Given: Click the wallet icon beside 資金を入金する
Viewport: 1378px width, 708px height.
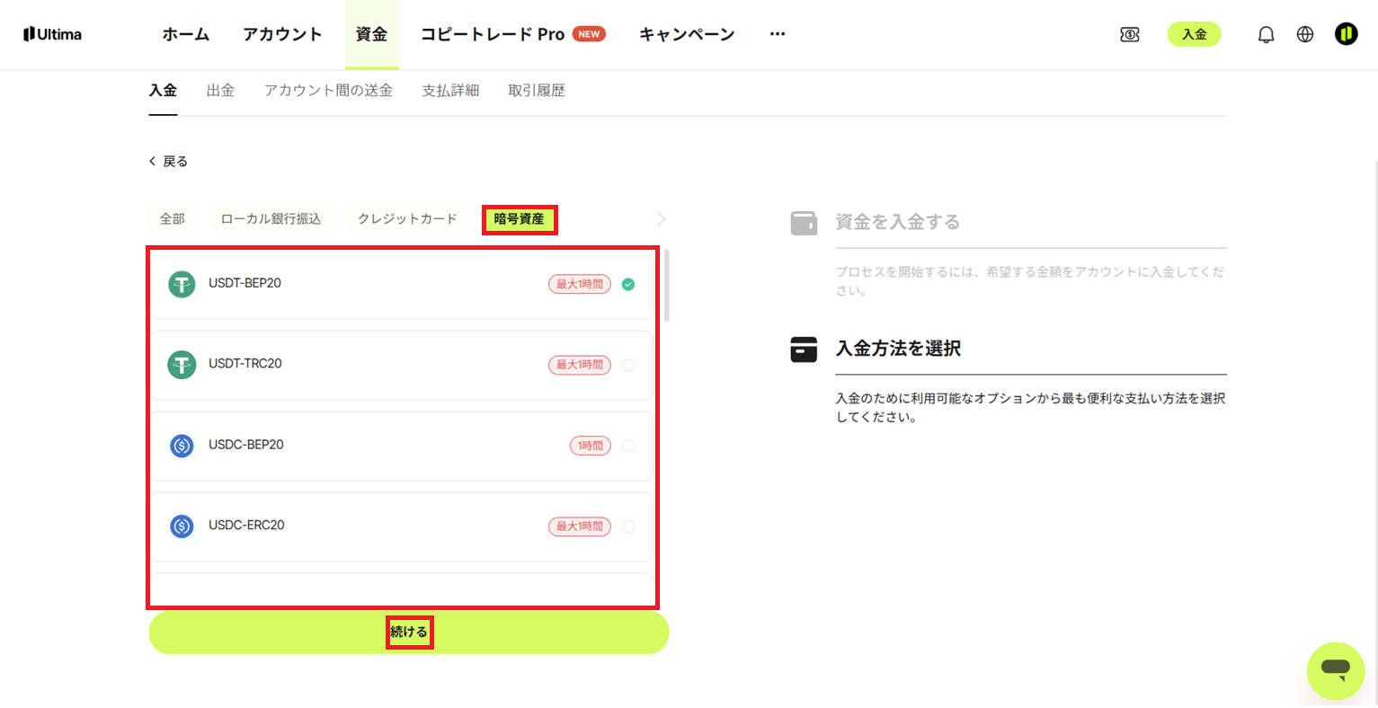Looking at the screenshot, I should (x=804, y=223).
